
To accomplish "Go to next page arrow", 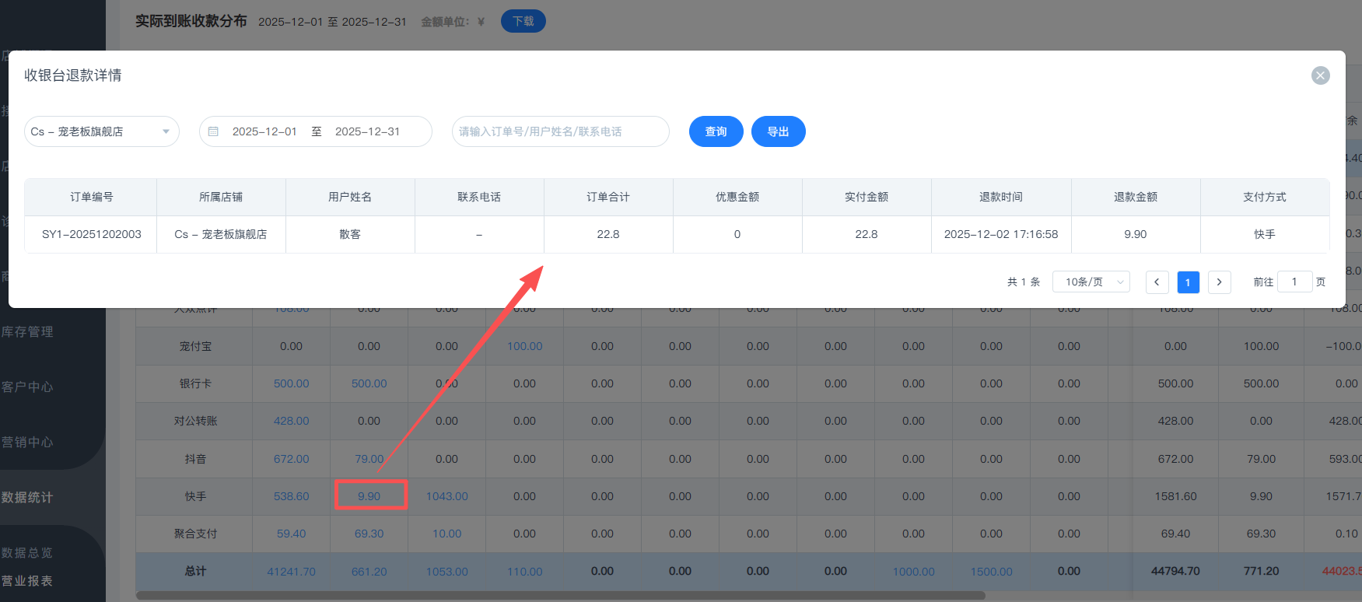I will pos(1219,282).
